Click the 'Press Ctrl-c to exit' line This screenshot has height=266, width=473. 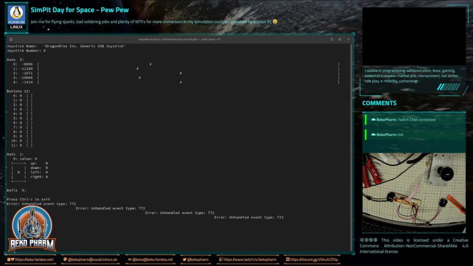[28, 199]
